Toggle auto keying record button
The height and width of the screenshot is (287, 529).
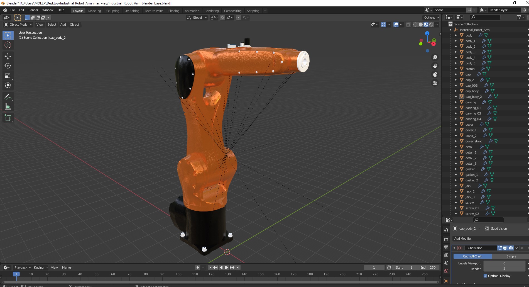pyautogui.click(x=198, y=267)
